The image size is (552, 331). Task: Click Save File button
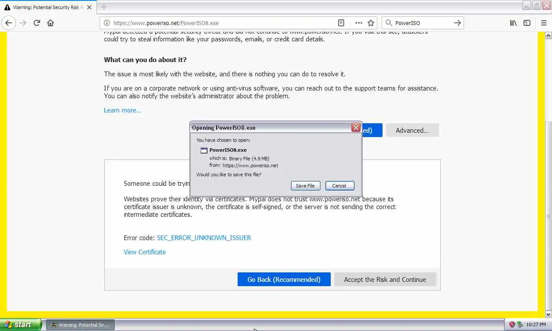pyautogui.click(x=305, y=186)
